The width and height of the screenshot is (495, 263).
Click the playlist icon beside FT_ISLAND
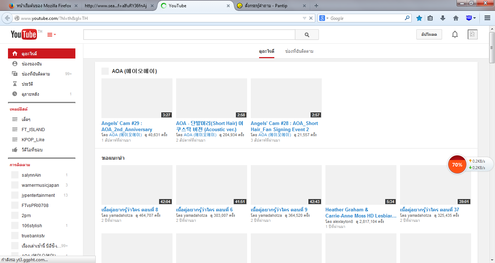coord(15,129)
